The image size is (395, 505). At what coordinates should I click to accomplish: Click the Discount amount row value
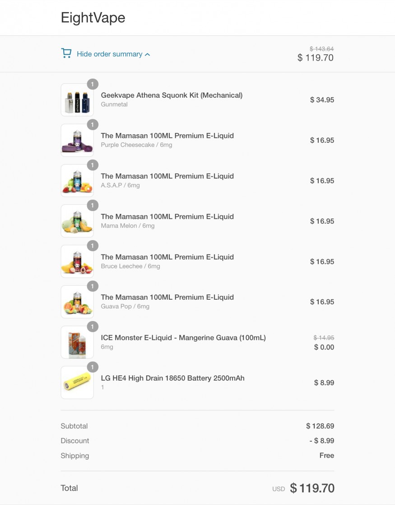[x=322, y=441]
